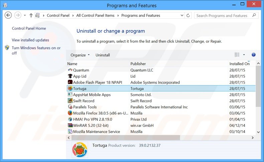
Task: Expand the view options dropdown arrow
Action: (244, 55)
